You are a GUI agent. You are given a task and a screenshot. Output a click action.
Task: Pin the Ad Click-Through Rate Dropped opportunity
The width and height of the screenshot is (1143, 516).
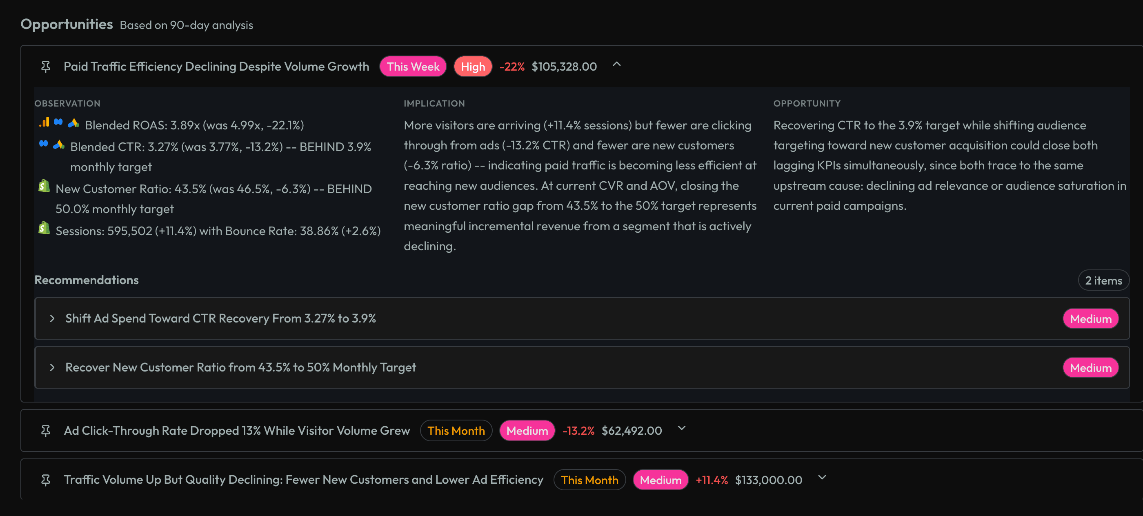(x=46, y=430)
